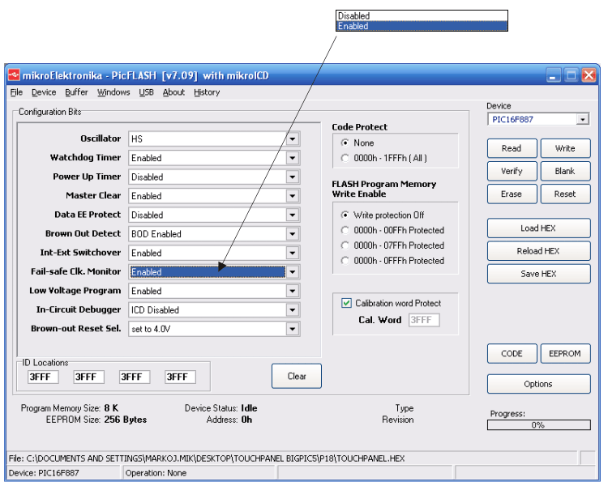Image resolution: width=608 pixels, height=486 pixels.
Task: Click the third ID Locations 3FFF field
Action: coord(135,377)
